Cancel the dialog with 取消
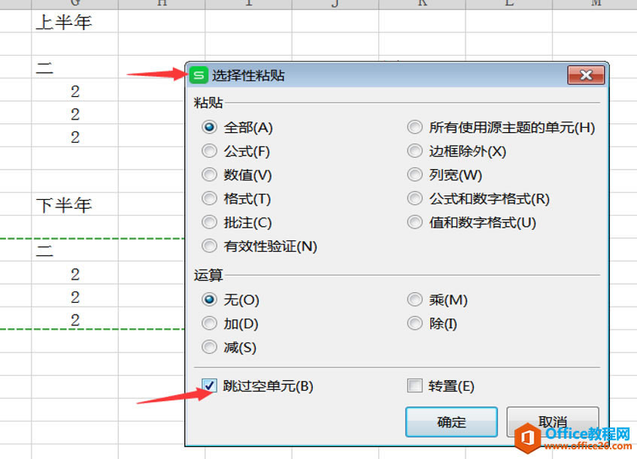The height and width of the screenshot is (459, 637). click(553, 422)
